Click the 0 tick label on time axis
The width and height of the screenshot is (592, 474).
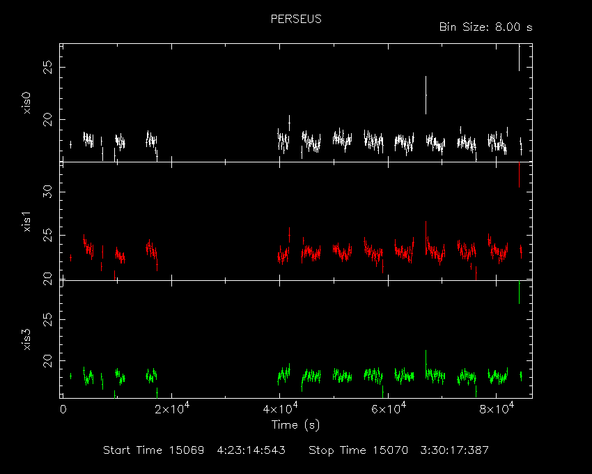63,410
